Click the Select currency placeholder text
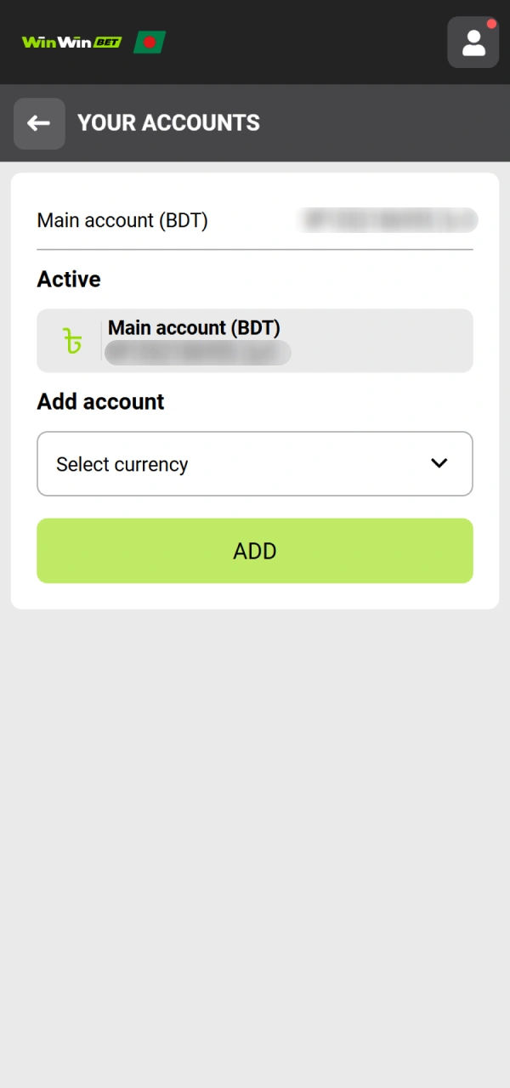This screenshot has height=1088, width=510. (x=122, y=464)
